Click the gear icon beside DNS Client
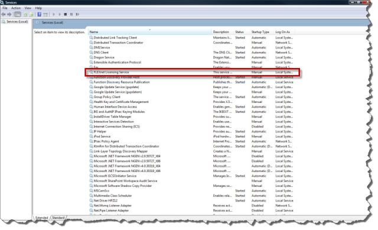Image resolution: width=378 pixels, height=230 pixels. (91, 53)
